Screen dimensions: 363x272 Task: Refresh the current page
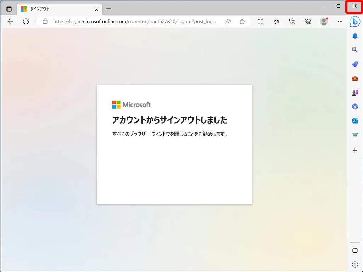[x=26, y=22]
